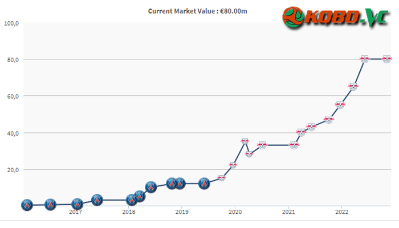Image resolution: width=399 pixels, height=228 pixels.
Task: Click the PSG marker at about 10 million in 2018
Action: 151,188
